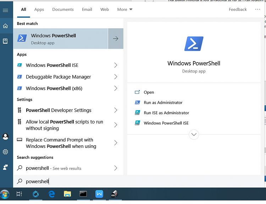266x204 pixels.
Task: Click the PowerShell icon in Best match
Action: [22, 38]
